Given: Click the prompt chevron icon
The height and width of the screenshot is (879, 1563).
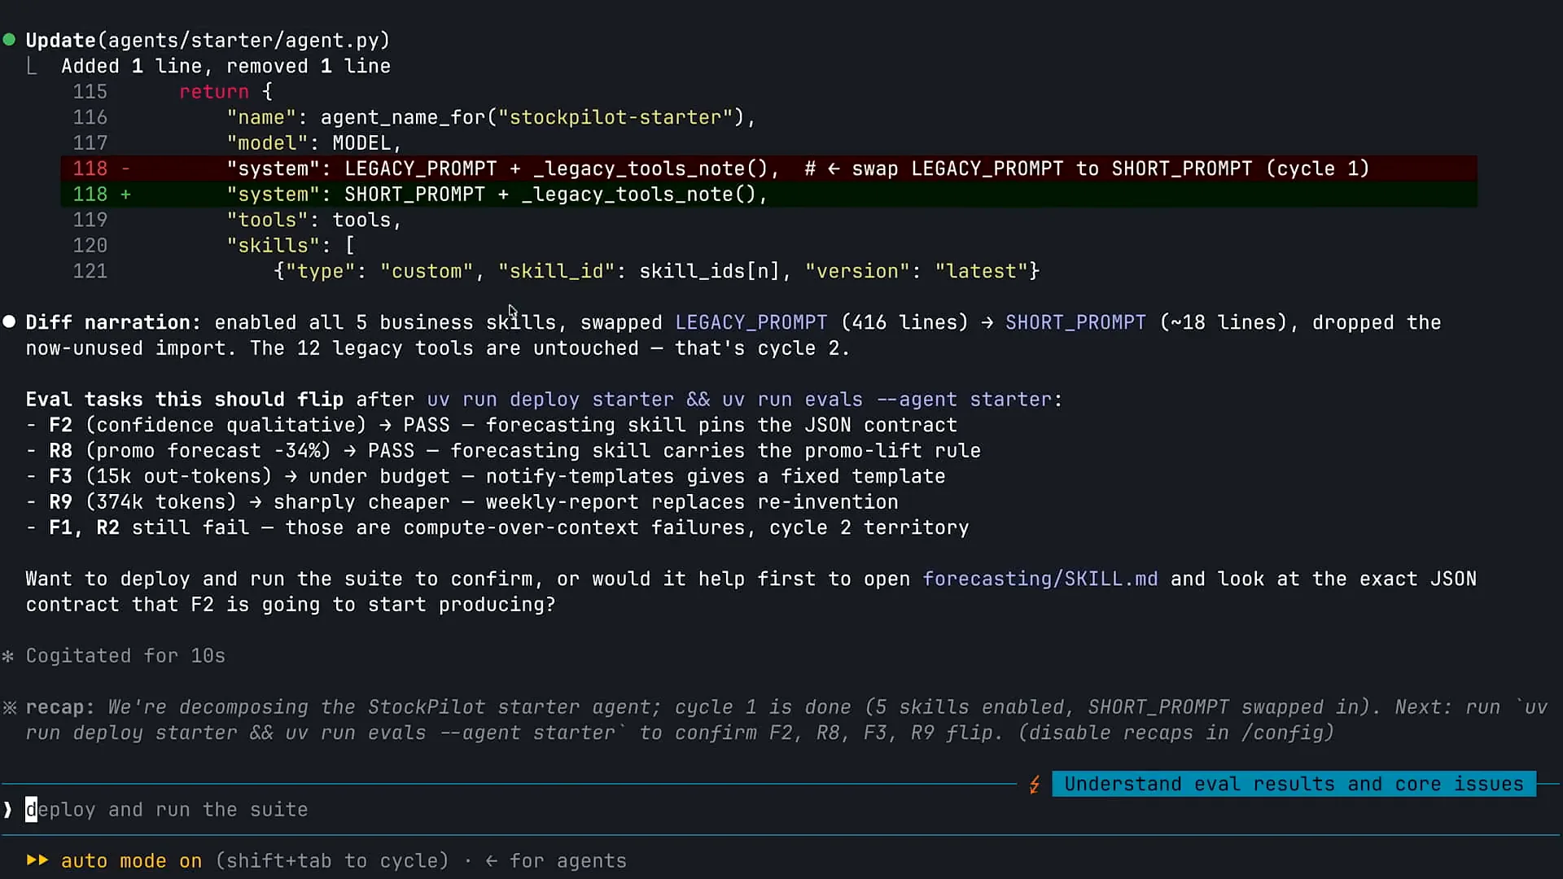Looking at the screenshot, I should coord(8,810).
